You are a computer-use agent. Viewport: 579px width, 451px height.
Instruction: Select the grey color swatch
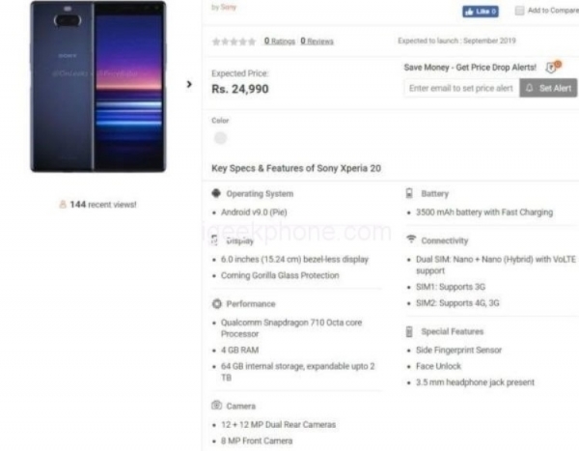[220, 138]
